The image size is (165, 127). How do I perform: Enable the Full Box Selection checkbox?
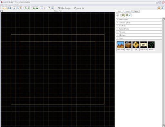click(59, 8)
